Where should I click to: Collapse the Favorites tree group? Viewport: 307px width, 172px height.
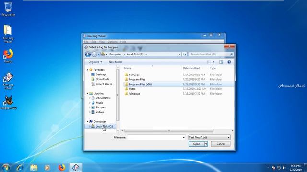87,70
